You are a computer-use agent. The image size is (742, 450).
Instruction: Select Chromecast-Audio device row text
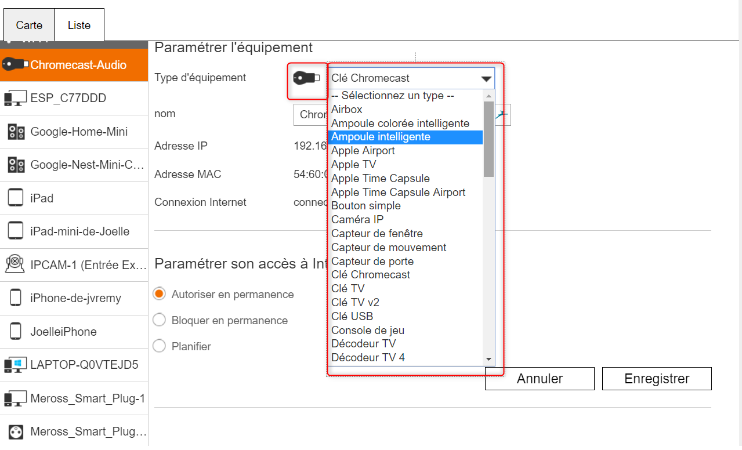[x=78, y=65]
